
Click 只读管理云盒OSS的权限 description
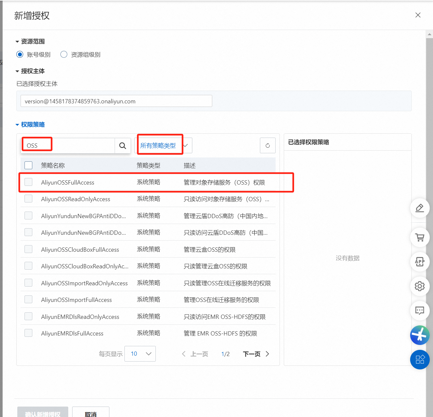(x=216, y=266)
